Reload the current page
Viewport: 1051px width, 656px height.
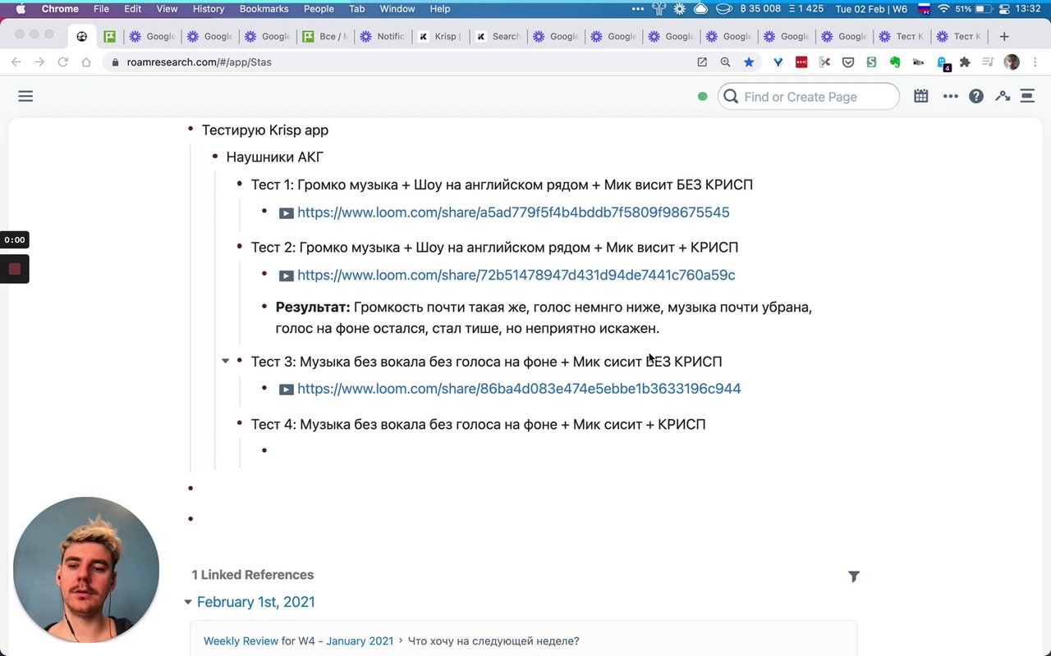62,61
